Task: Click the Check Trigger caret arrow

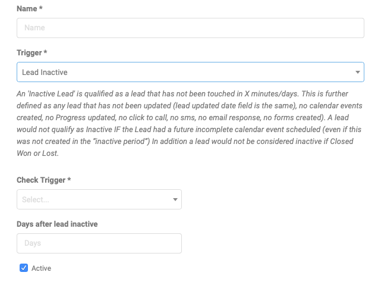Action: [175, 200]
